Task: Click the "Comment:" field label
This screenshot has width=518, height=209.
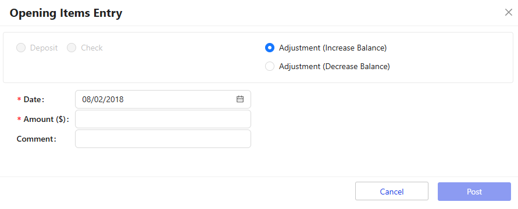Action: pyautogui.click(x=37, y=139)
